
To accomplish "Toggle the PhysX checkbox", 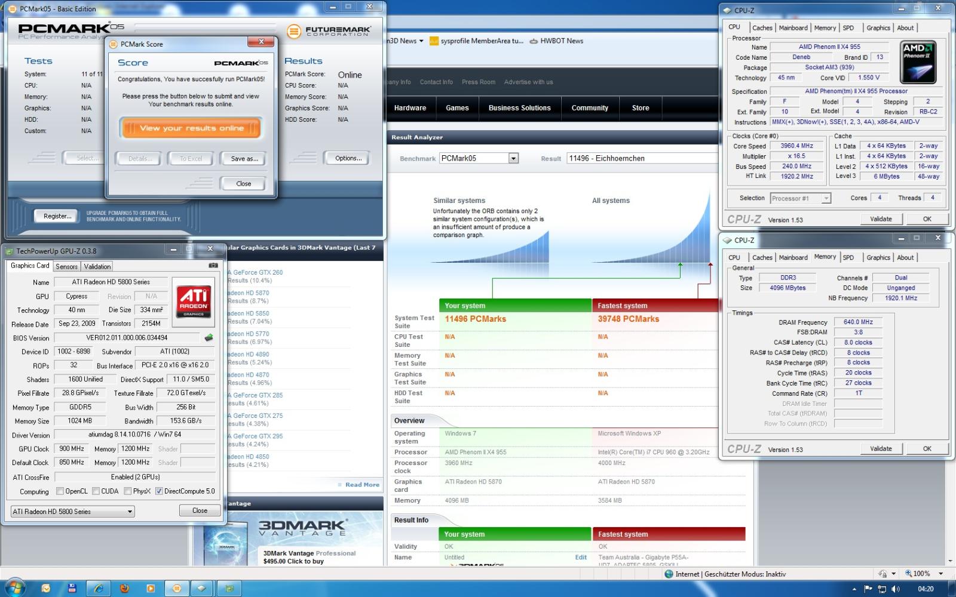I will 128,491.
